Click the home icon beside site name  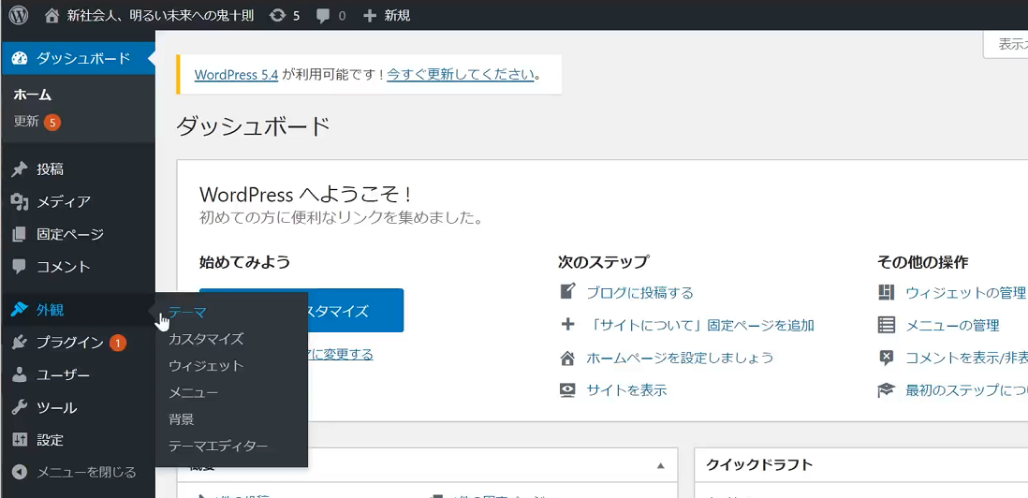(x=51, y=15)
